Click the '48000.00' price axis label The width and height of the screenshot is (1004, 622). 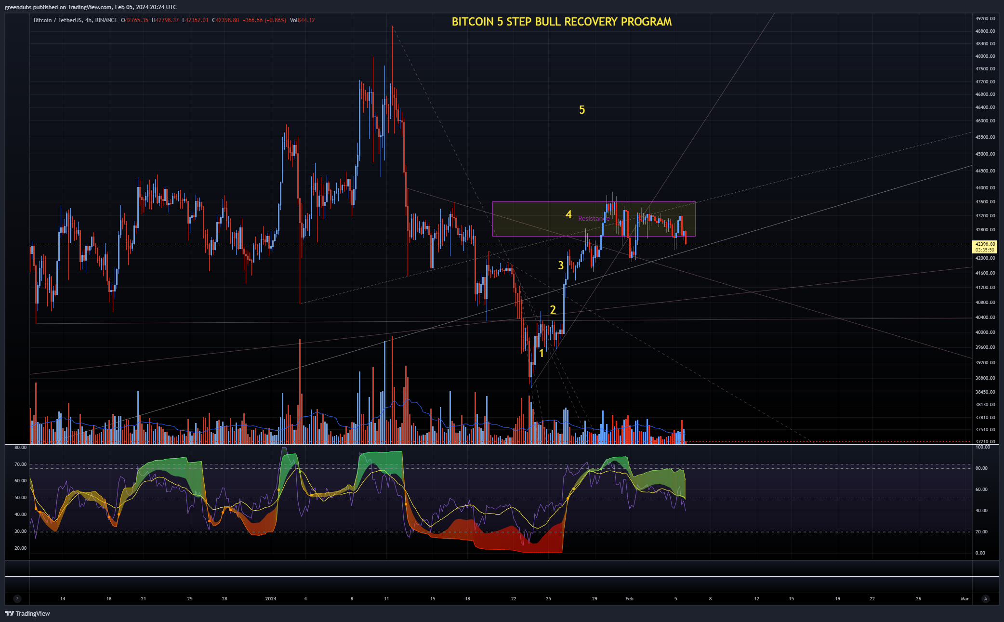(x=985, y=56)
